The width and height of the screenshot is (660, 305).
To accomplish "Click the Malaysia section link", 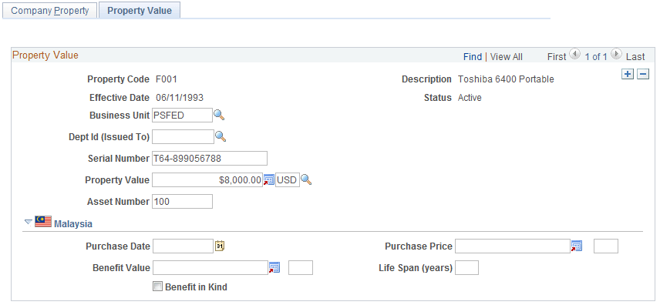I will [73, 224].
